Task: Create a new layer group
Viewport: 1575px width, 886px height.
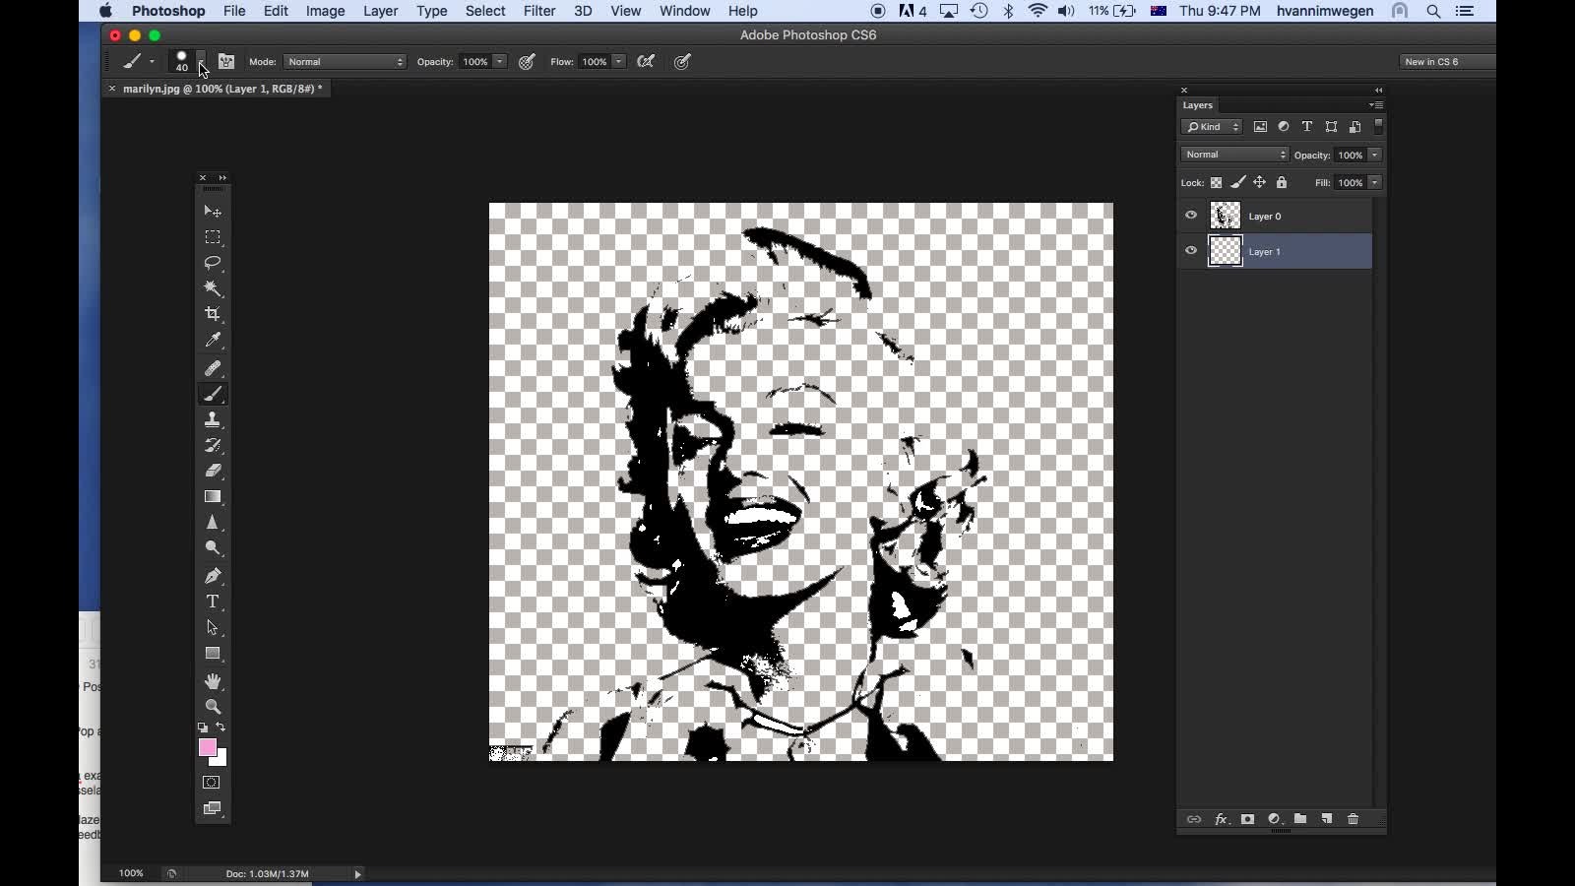Action: point(1300,819)
